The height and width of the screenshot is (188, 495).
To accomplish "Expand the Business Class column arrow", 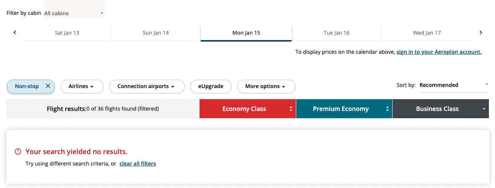I will point(484,109).
